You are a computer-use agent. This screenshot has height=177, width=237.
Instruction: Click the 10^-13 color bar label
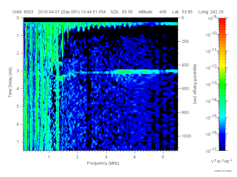[x=212, y=84]
